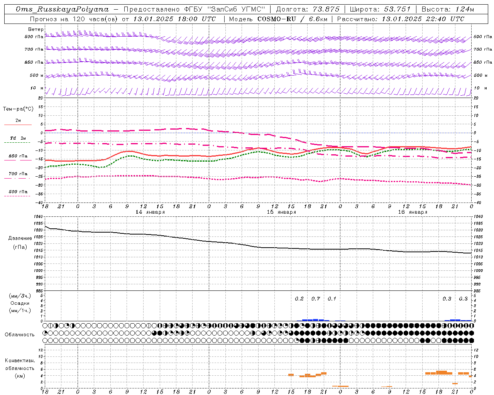
Task: Click the (мм/3ч.) precipitation unit label
Action: pyautogui.click(x=20, y=296)
